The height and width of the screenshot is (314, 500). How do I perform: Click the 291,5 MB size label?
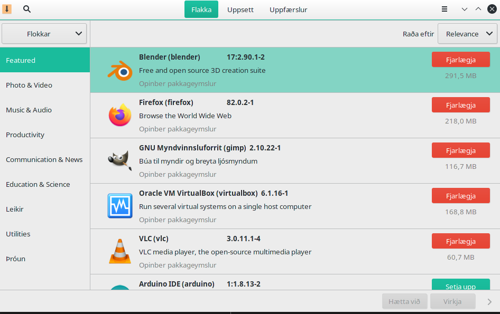[x=461, y=76]
